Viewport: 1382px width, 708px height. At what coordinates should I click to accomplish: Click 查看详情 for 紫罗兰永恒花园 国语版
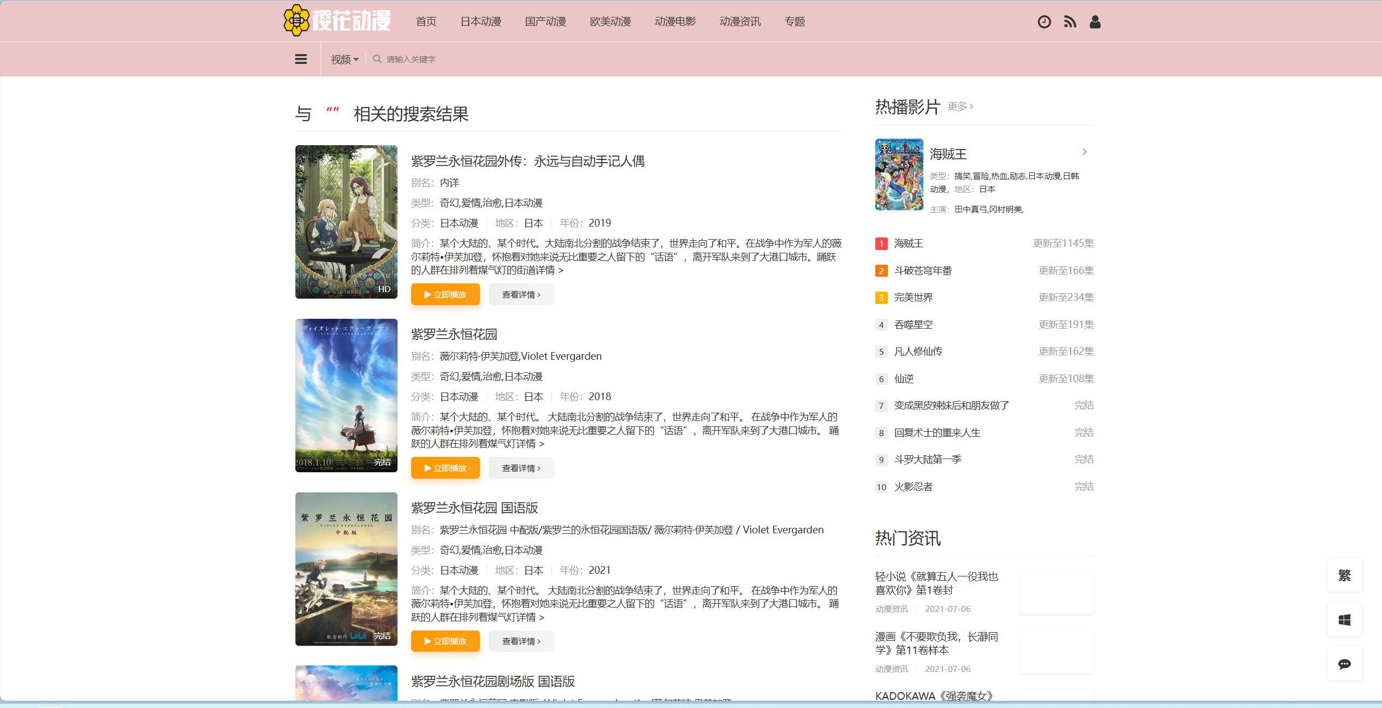[x=521, y=641]
